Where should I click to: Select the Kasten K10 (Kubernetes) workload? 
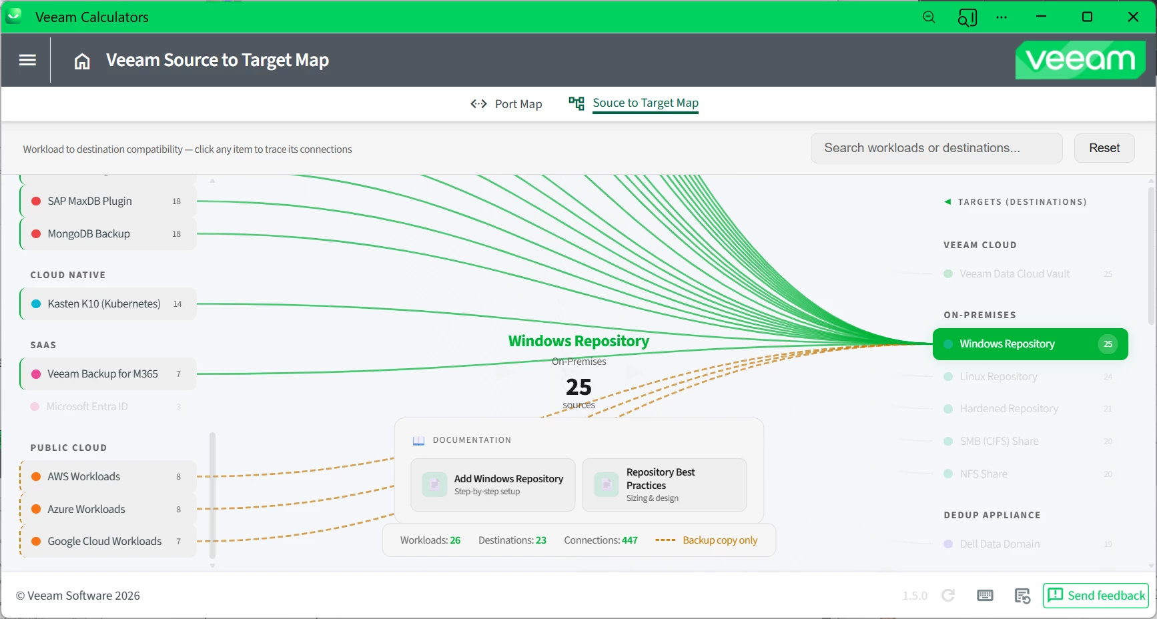pos(108,304)
